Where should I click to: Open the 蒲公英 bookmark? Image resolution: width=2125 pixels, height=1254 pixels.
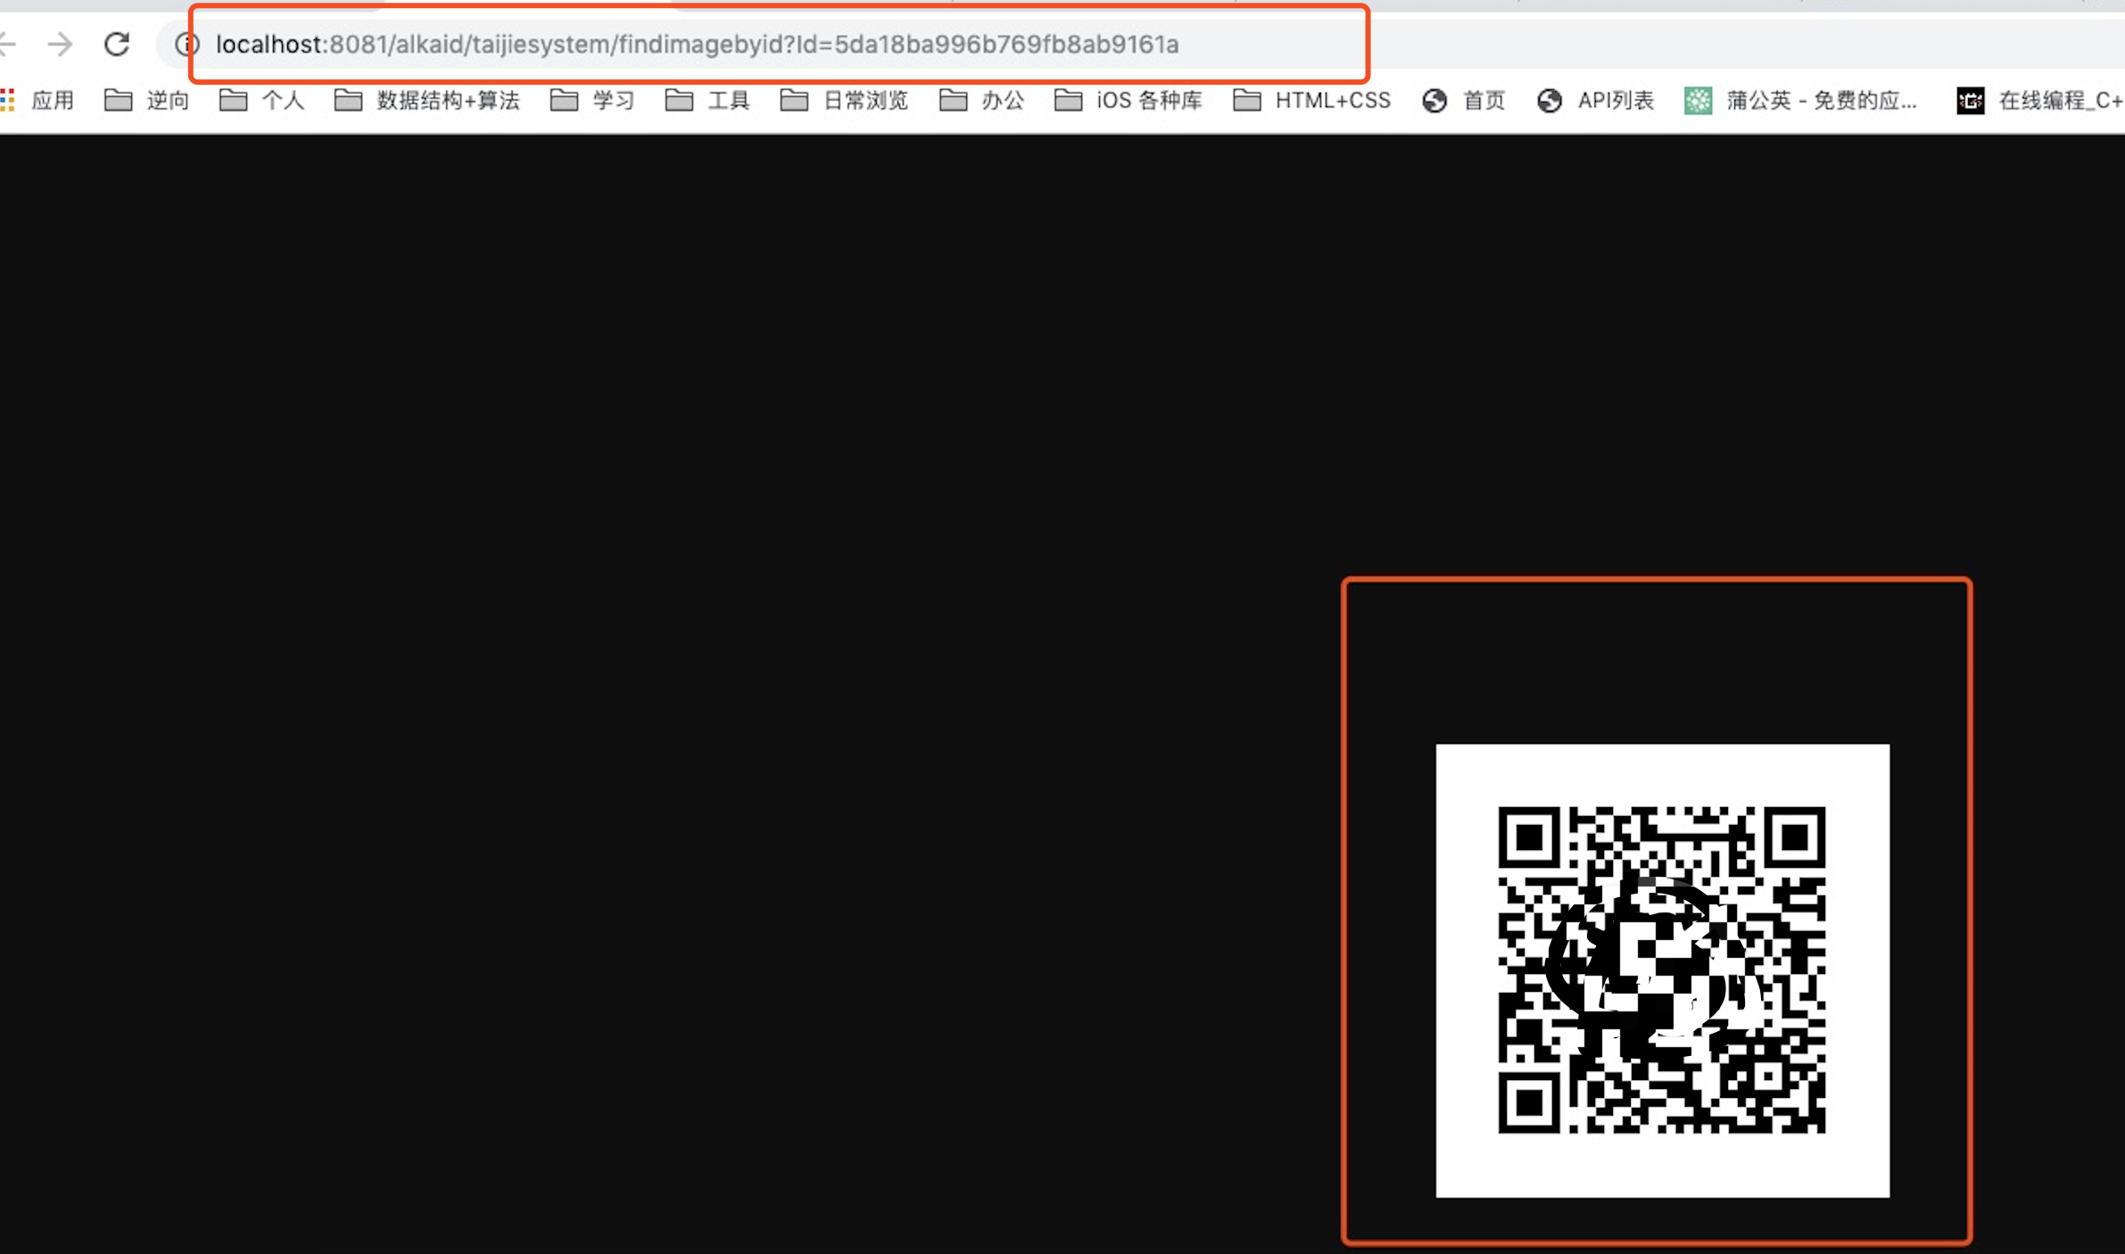click(x=1801, y=100)
